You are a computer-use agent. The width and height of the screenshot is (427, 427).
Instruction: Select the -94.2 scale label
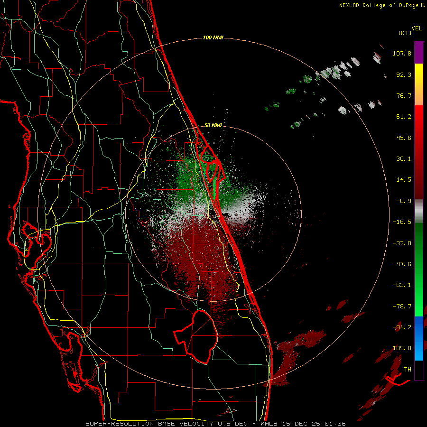click(402, 327)
